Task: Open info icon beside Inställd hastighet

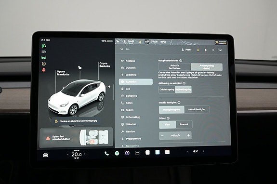Action: point(179,103)
